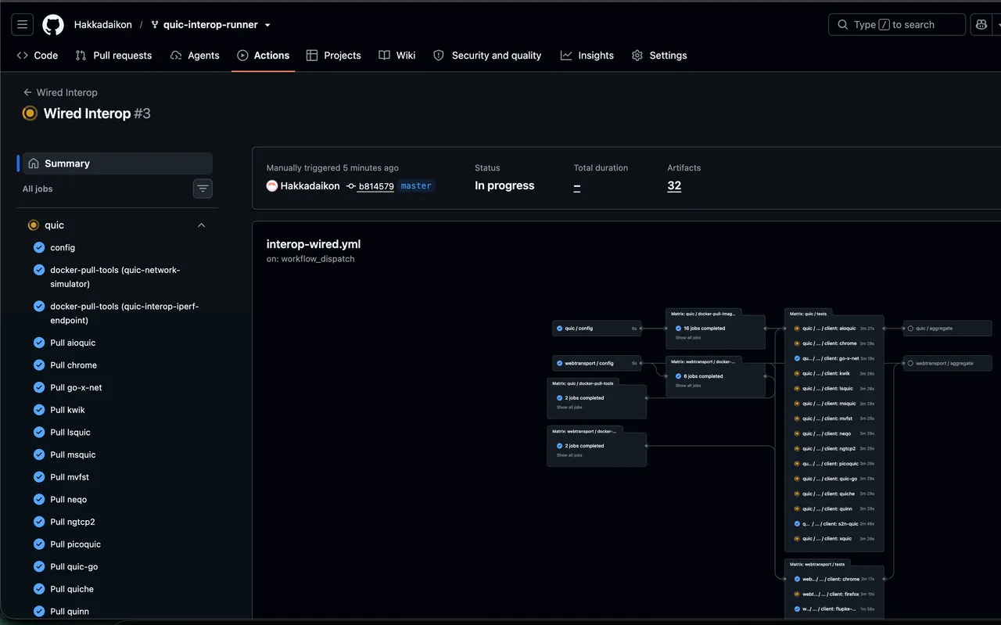This screenshot has height=625, width=1001.
Task: Click the home icon beside Summary
Action: [x=34, y=163]
